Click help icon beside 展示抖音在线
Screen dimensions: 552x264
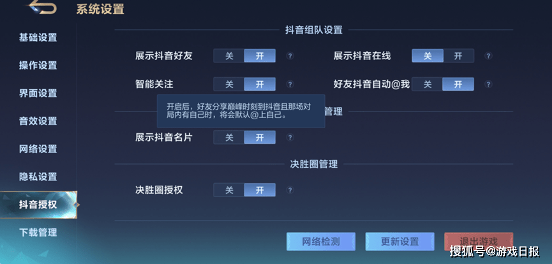click(488, 56)
